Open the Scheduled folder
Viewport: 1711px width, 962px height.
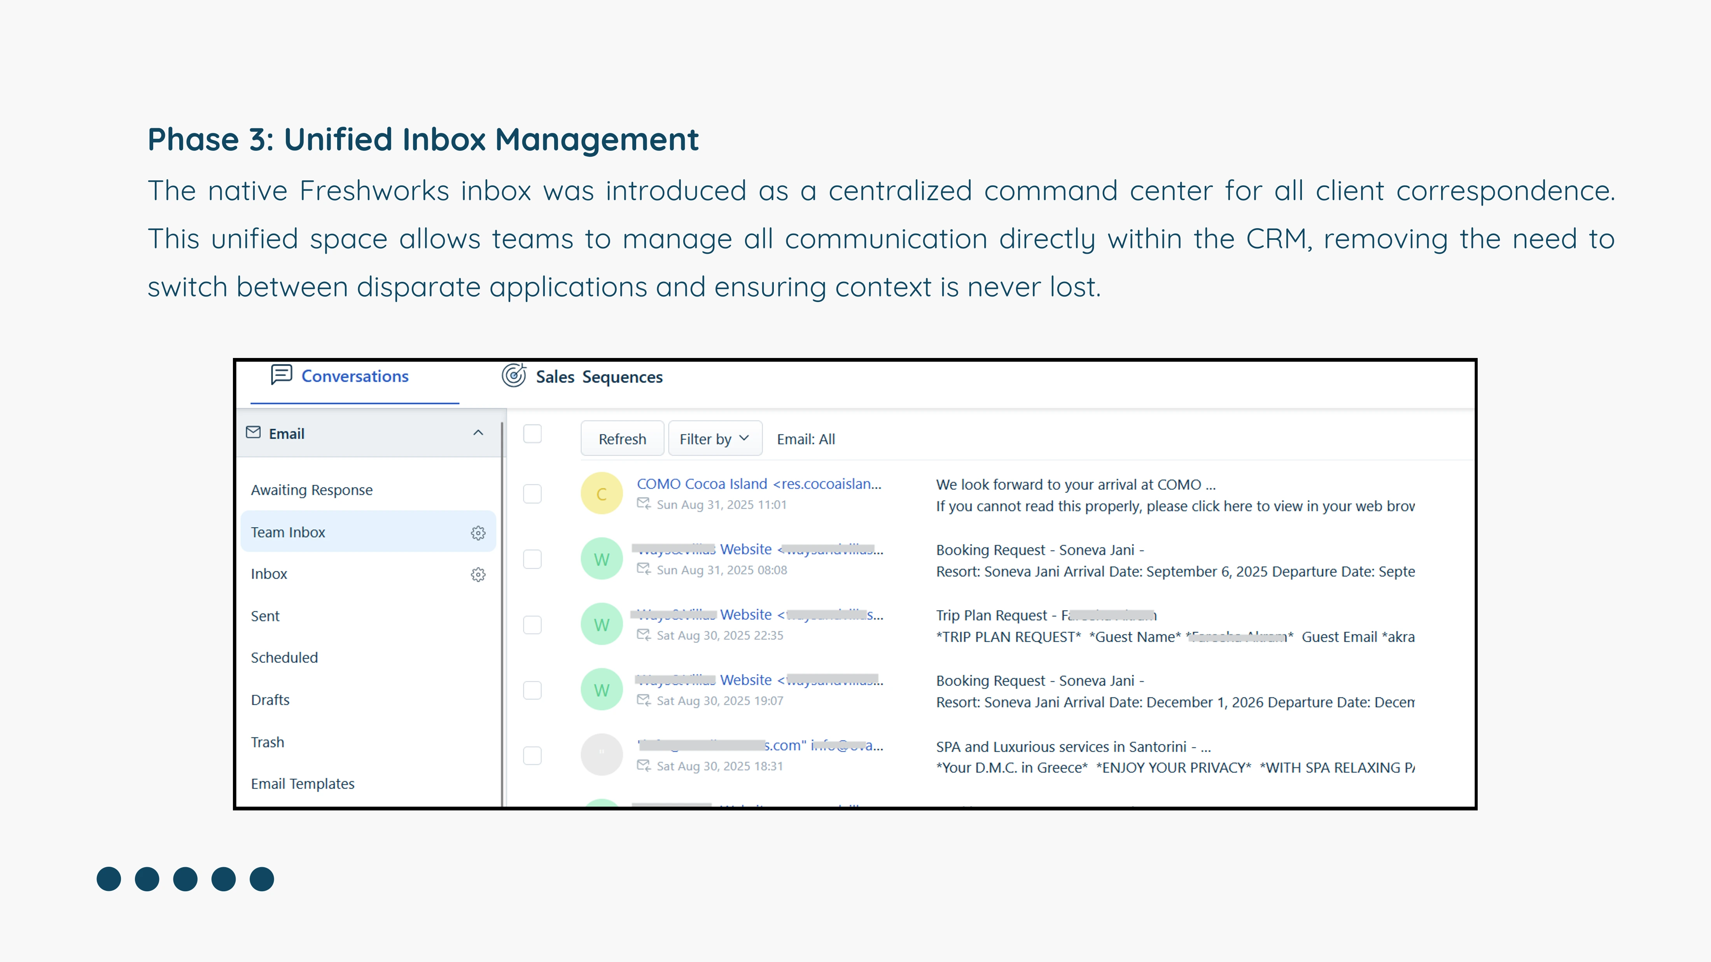[x=284, y=657]
